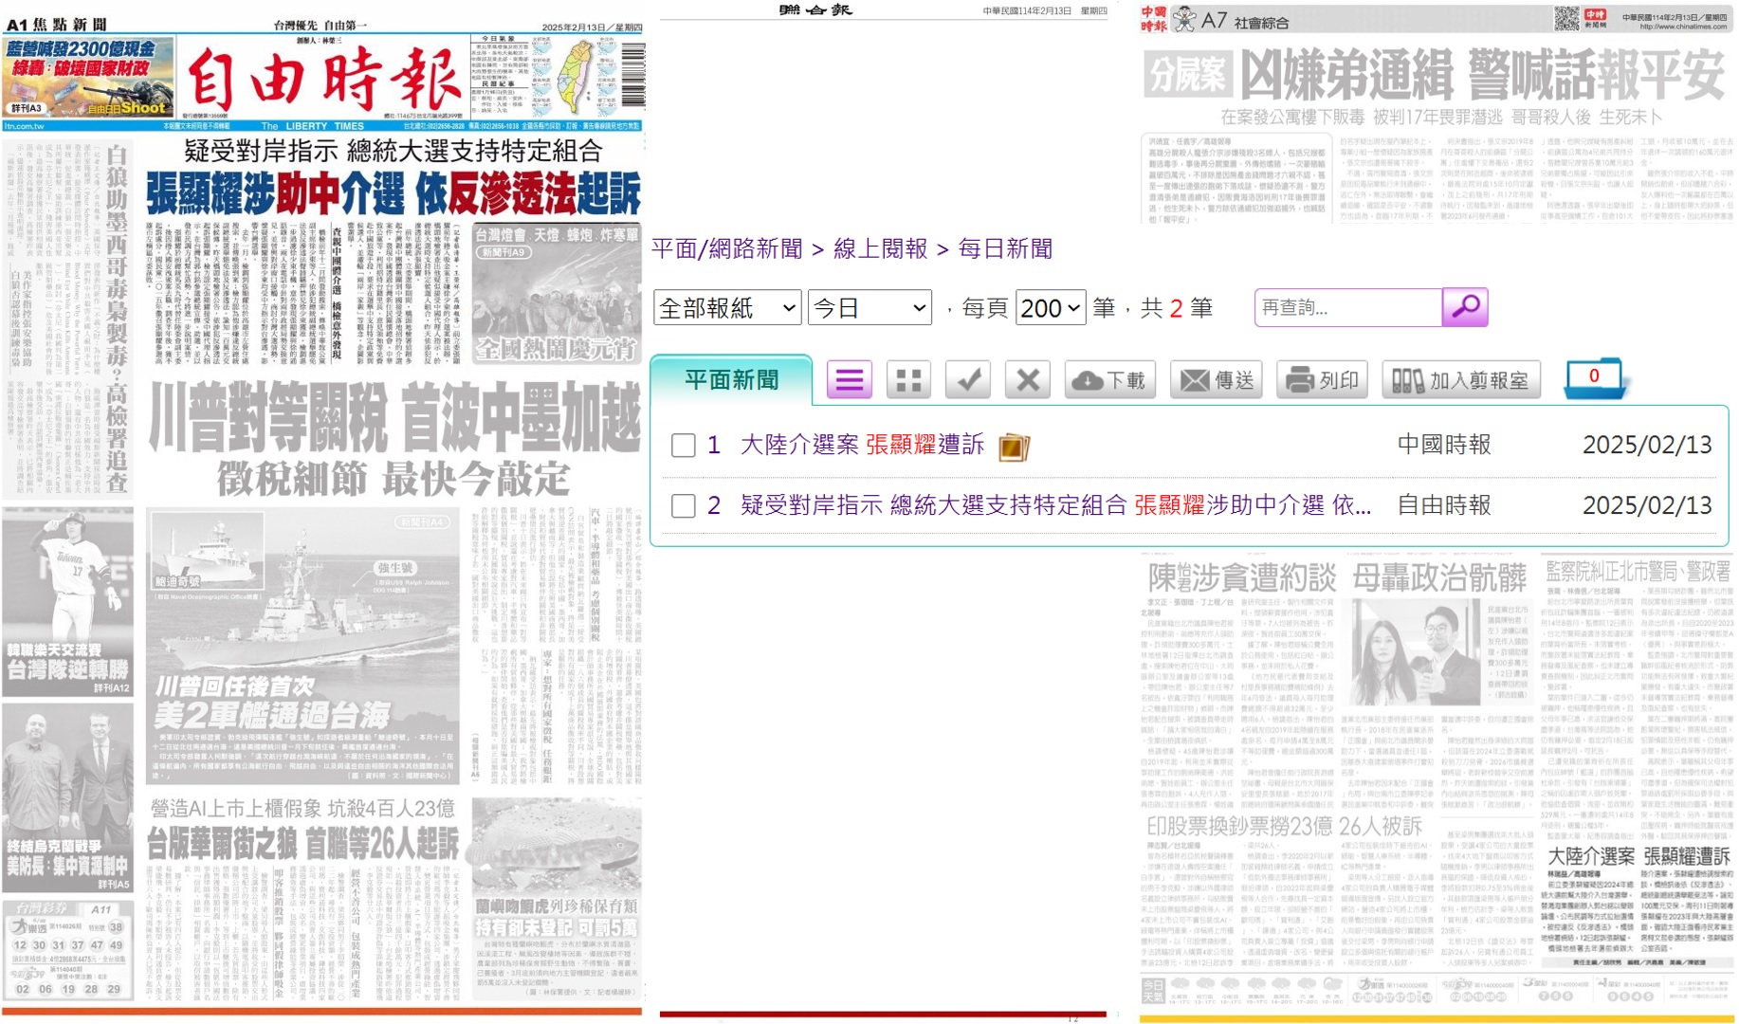Tick checkbox for result 1 大陸介選案

point(683,445)
